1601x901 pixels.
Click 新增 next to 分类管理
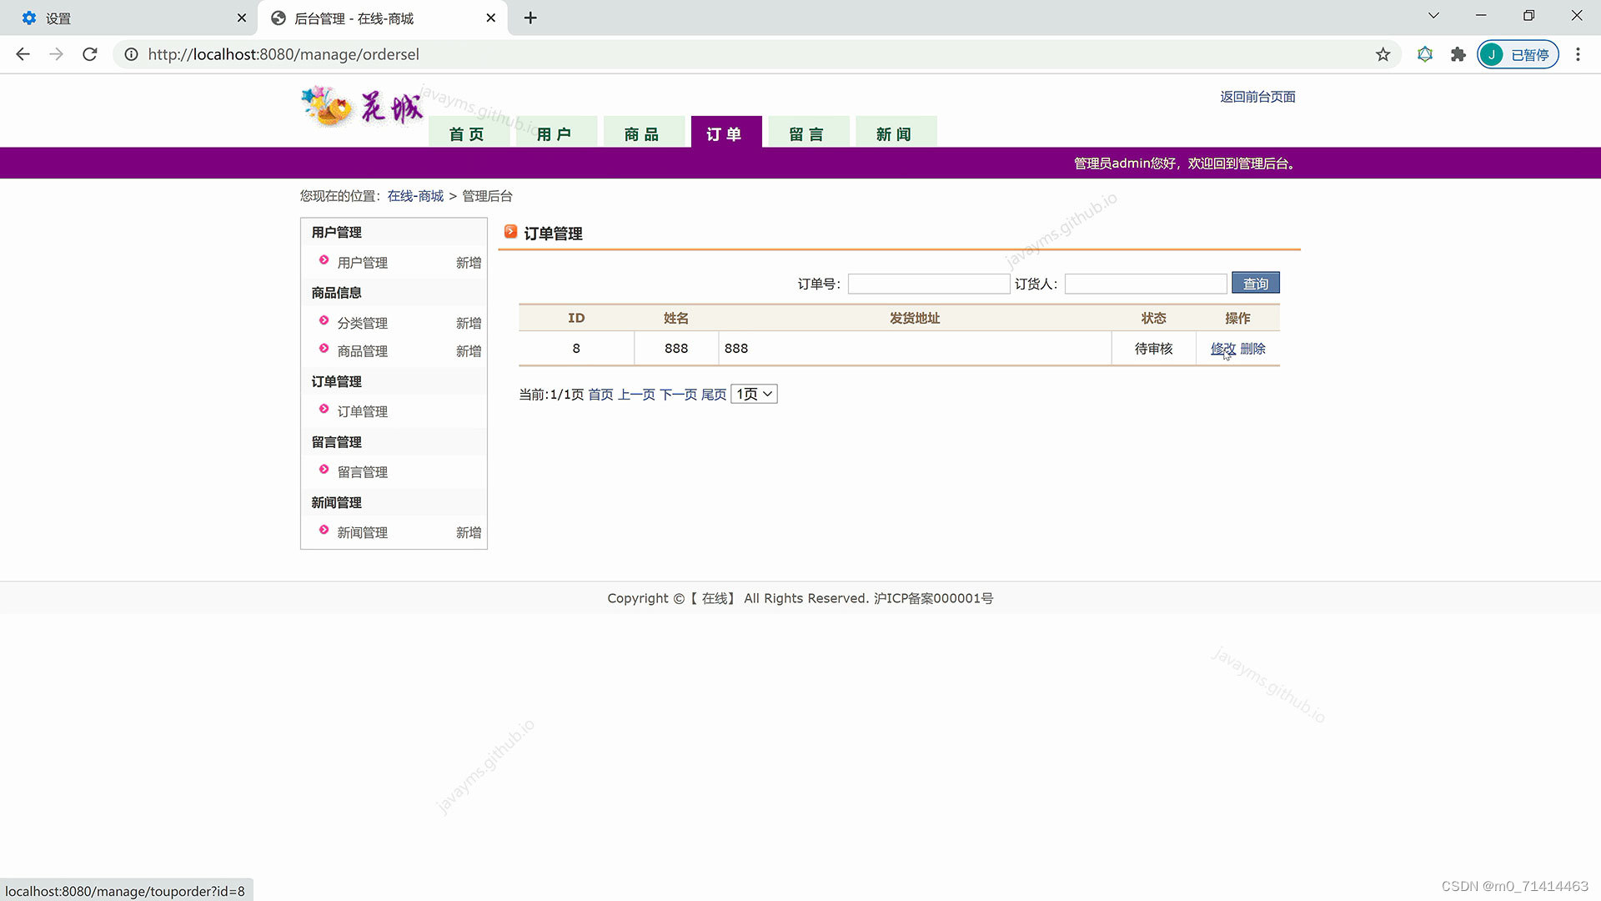(469, 323)
